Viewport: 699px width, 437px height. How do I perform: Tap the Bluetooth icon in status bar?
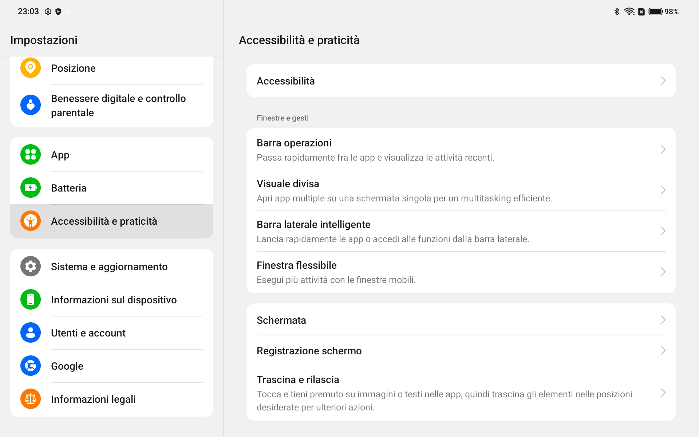coord(617,12)
